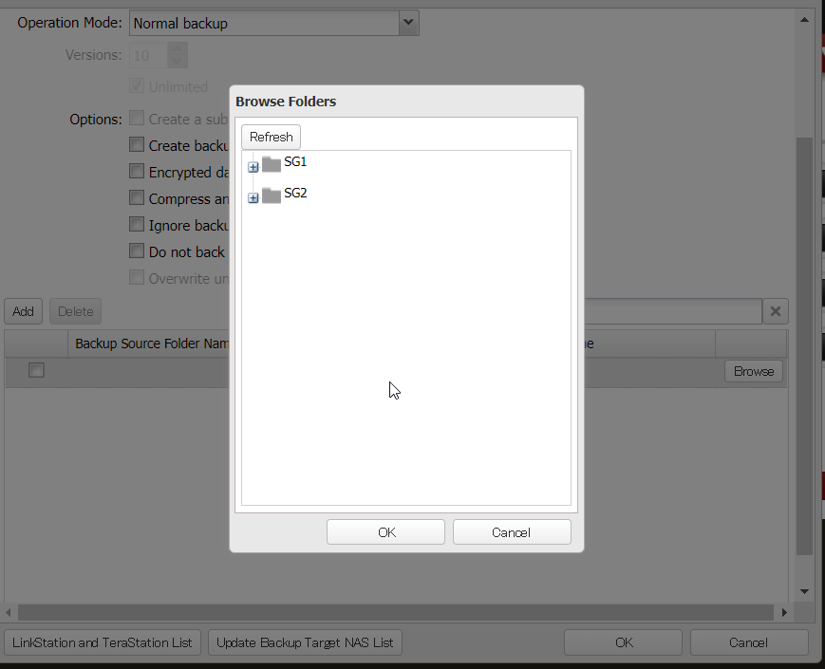Toggle the Create a sub checkbox
Screen dimensions: 825x669
tap(137, 118)
